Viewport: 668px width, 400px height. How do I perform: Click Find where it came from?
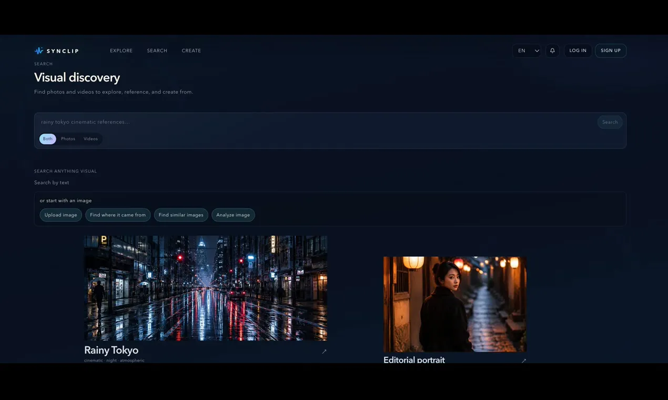pos(118,215)
